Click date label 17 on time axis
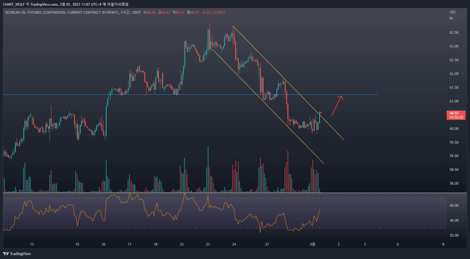The width and height of the screenshot is (470, 259). coord(129,244)
